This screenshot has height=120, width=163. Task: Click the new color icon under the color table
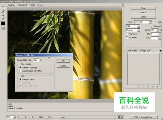(153, 87)
